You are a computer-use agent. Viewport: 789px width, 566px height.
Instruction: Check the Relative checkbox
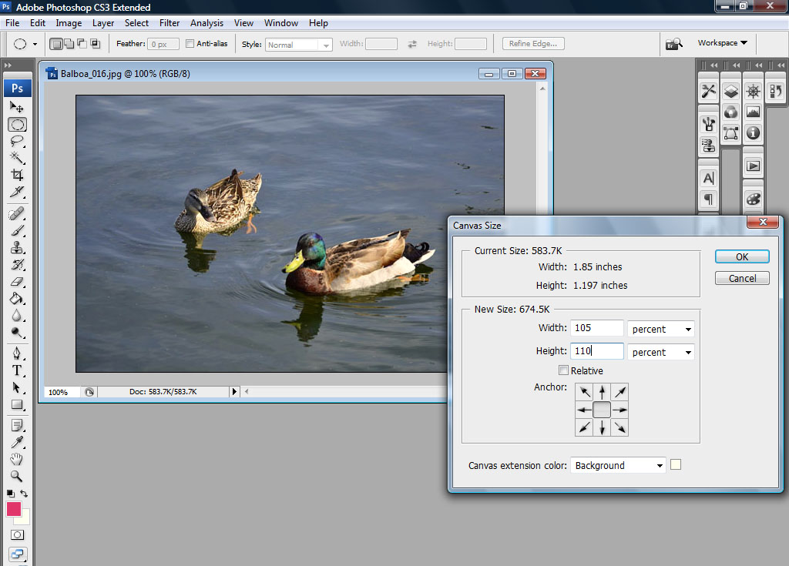point(563,370)
